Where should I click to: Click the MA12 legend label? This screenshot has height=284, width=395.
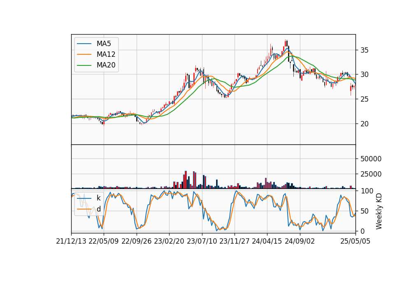106,54
